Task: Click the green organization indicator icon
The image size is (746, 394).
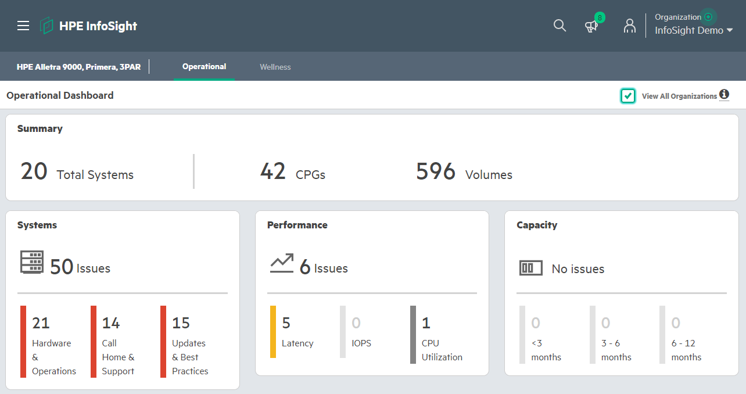Action: click(708, 17)
